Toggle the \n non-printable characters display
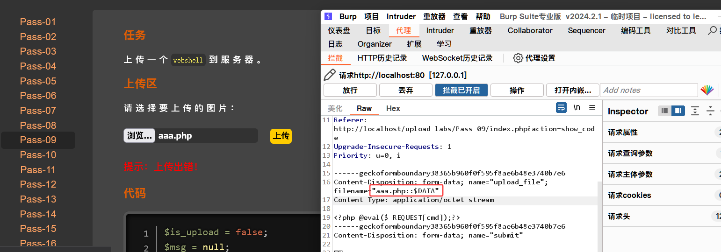 tap(577, 108)
